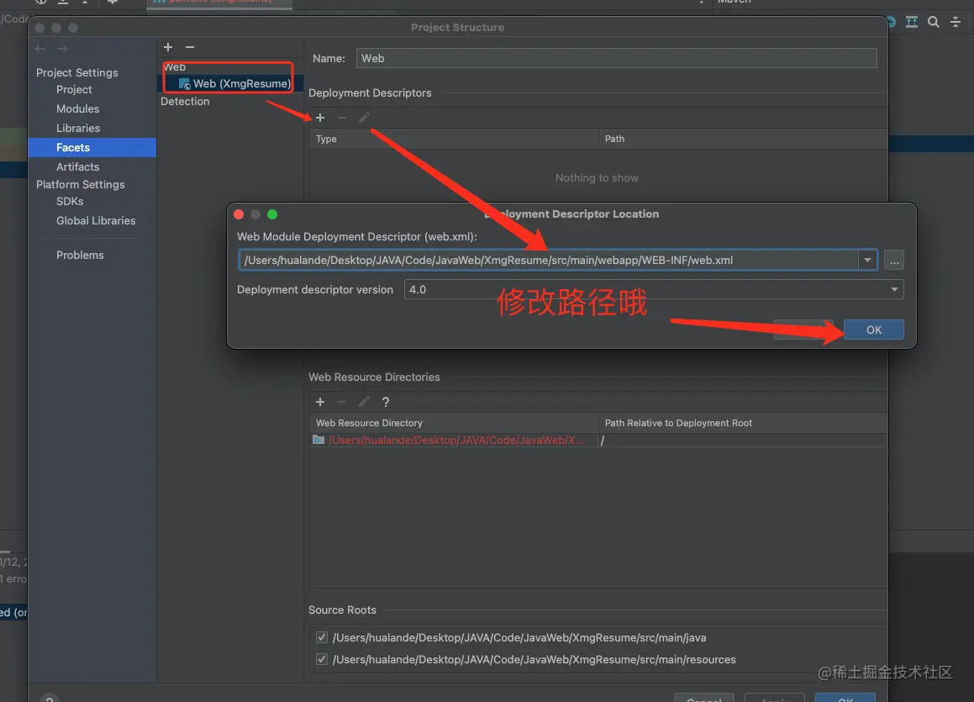Select Project in Project Settings
This screenshot has height=702, width=974.
[74, 89]
